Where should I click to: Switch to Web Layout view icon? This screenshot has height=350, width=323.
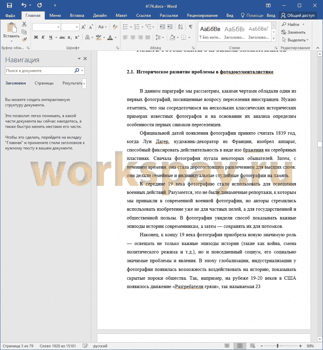[x=252, y=346]
